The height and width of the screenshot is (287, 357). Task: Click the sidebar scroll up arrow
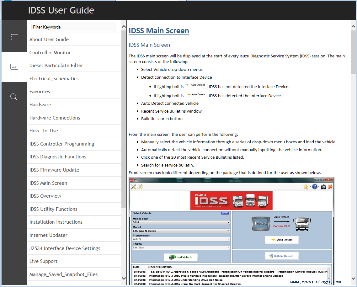[124, 27]
